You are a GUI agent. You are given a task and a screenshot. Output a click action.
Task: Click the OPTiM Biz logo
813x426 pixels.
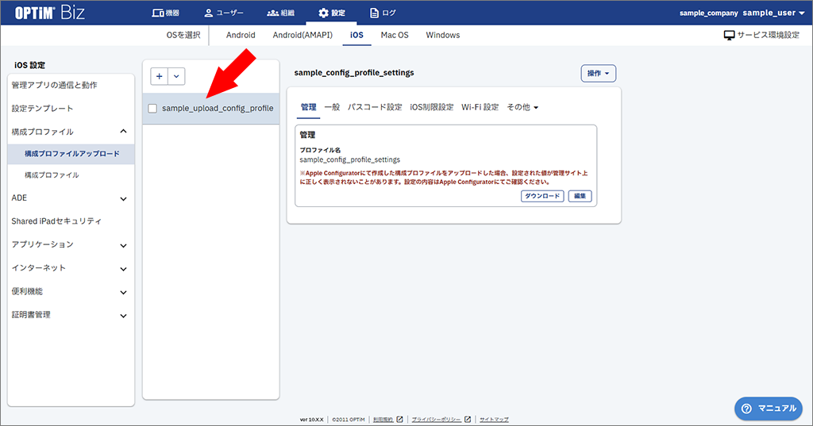click(x=51, y=13)
